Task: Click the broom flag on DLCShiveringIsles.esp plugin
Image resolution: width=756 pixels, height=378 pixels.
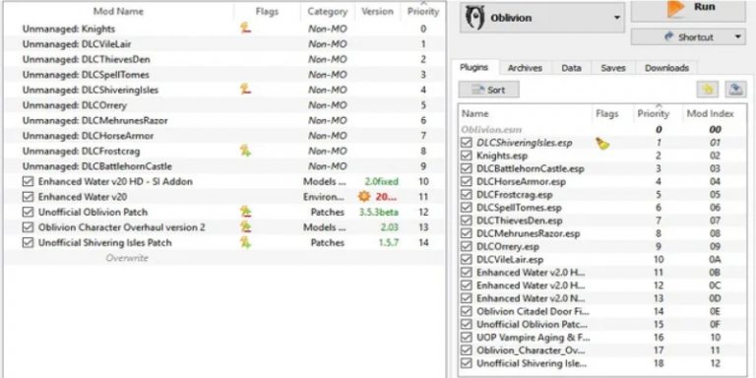Action: pos(601,143)
